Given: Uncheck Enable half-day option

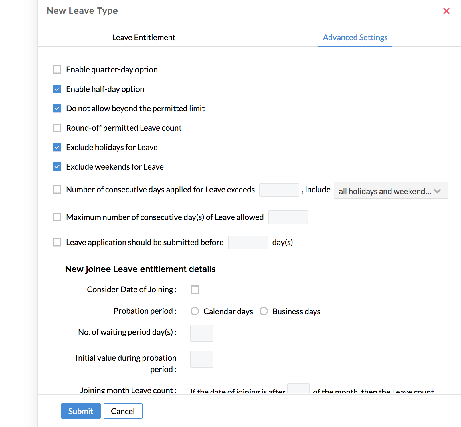Looking at the screenshot, I should point(57,89).
